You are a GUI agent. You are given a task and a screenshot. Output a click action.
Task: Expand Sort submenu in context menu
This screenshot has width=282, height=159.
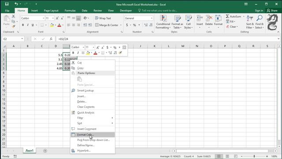click(93, 123)
